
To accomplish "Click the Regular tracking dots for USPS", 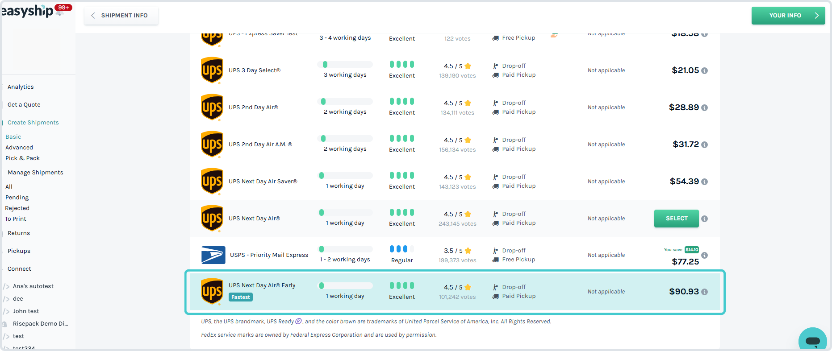I will coord(402,249).
